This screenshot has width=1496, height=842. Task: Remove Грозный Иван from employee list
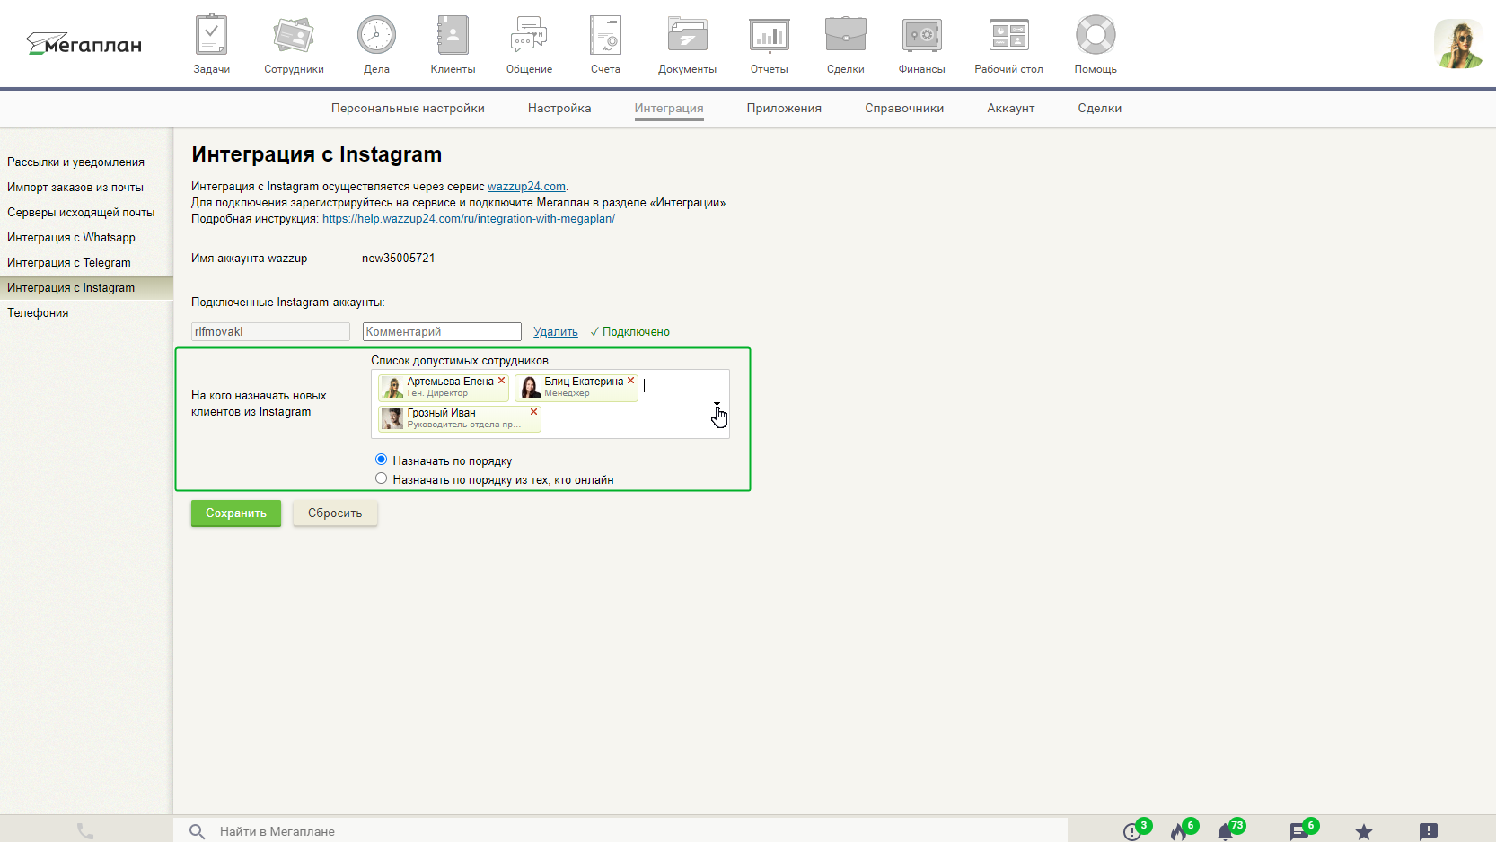[534, 412]
